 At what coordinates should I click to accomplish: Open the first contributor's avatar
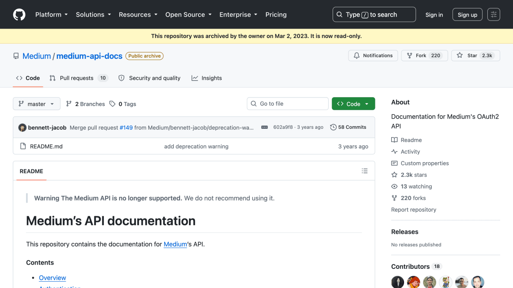click(x=398, y=282)
